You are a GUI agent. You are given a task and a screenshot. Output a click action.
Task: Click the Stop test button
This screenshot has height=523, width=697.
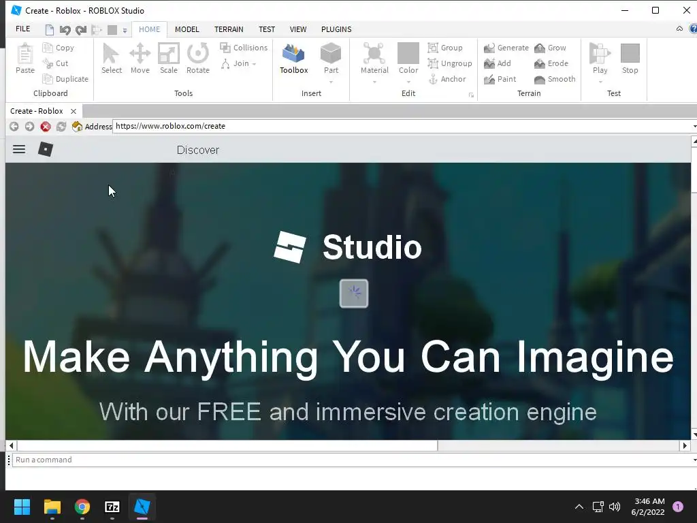coord(630,59)
